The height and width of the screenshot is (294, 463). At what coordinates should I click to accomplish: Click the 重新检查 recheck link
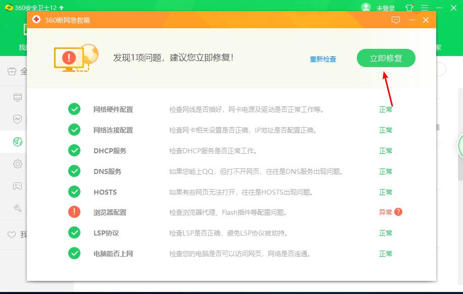coord(323,58)
